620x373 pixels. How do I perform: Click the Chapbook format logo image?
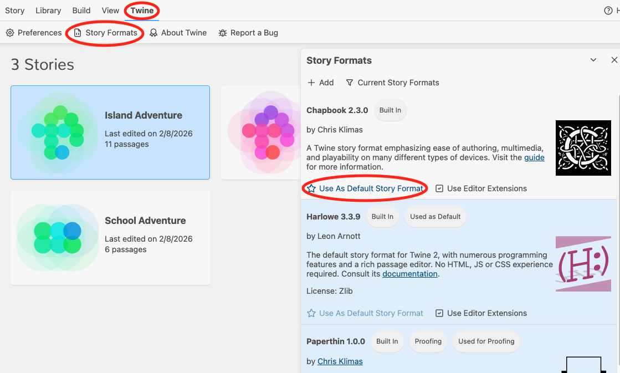tap(583, 148)
